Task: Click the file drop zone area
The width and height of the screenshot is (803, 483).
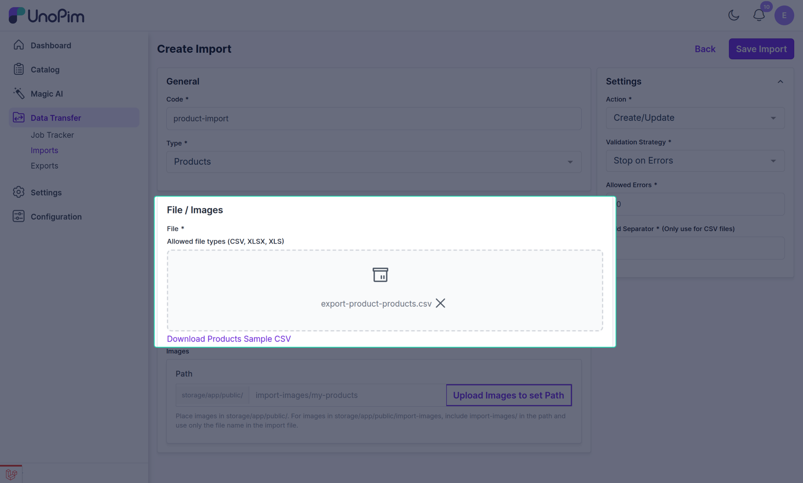Action: click(385, 290)
